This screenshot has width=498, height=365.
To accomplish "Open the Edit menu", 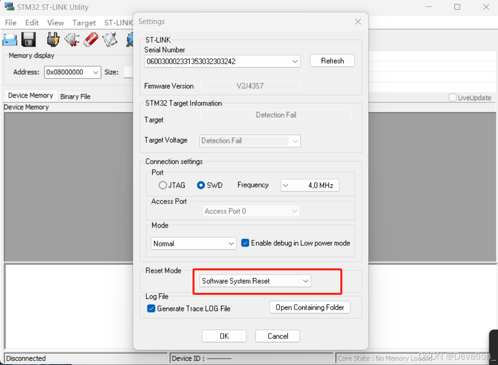I will pos(32,23).
